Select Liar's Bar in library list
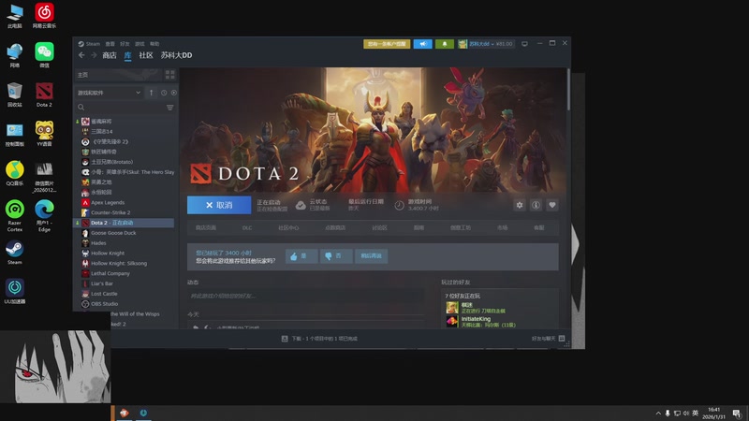The image size is (749, 421). click(102, 283)
